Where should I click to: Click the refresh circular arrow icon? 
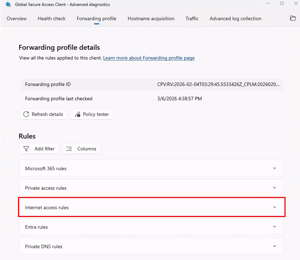pyautogui.click(x=26, y=114)
